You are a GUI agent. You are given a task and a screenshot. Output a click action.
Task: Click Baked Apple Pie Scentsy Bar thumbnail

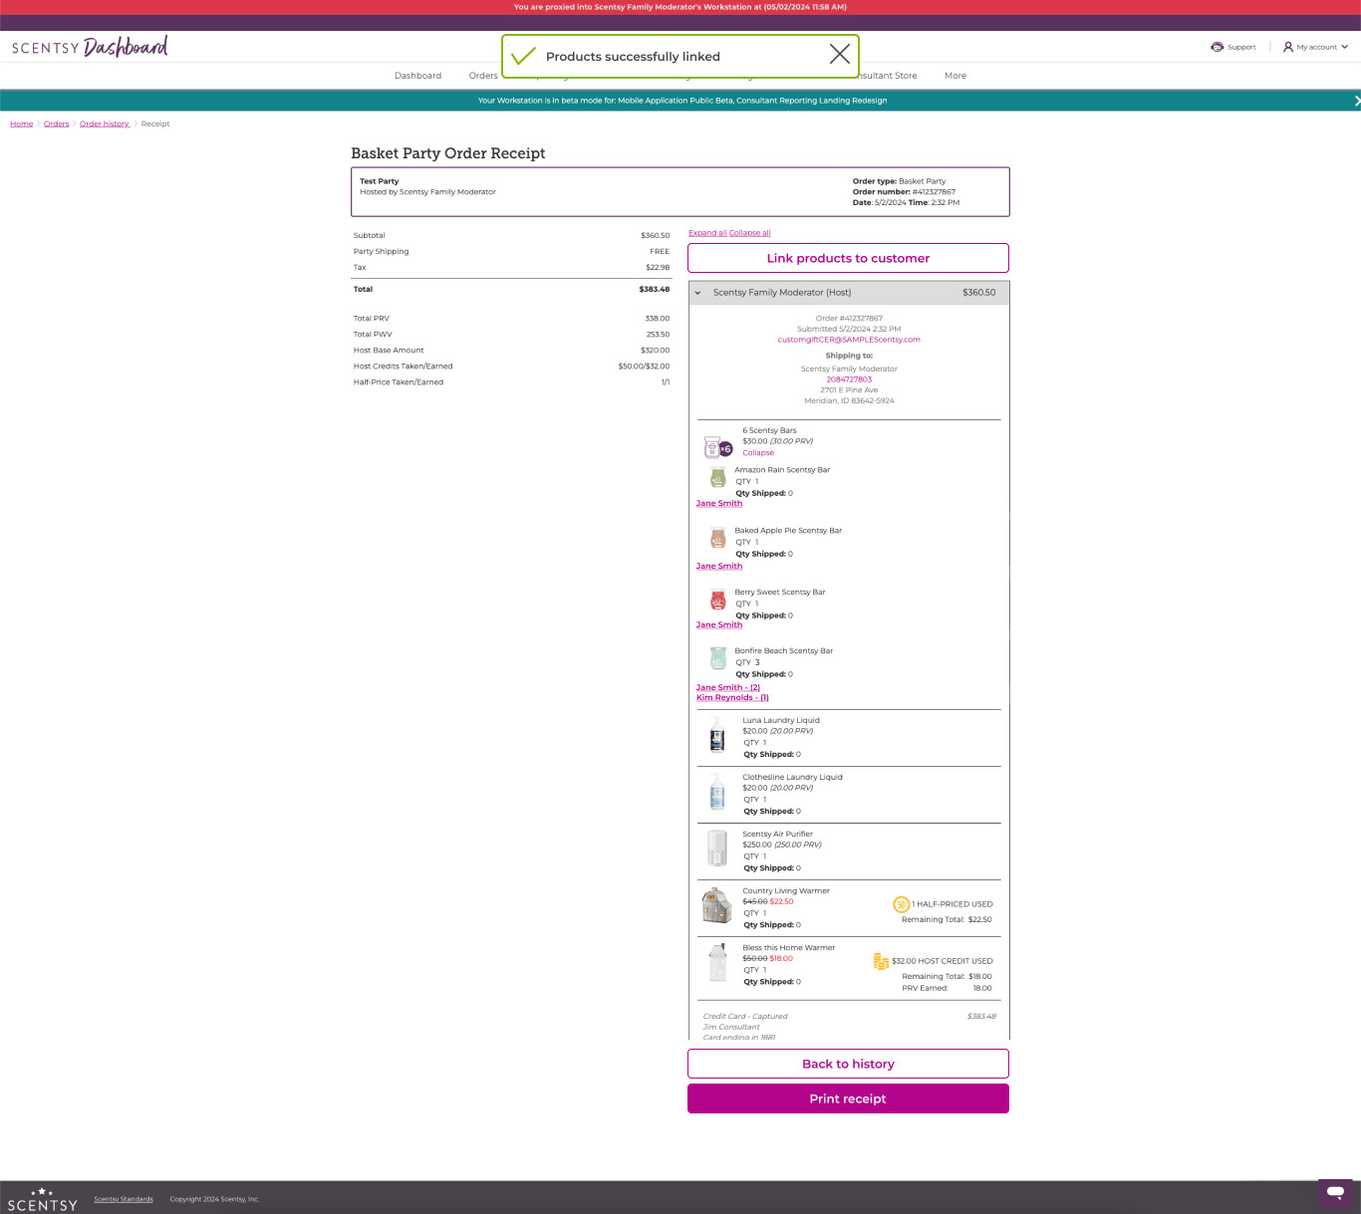tap(717, 538)
